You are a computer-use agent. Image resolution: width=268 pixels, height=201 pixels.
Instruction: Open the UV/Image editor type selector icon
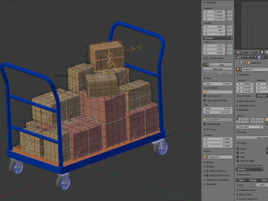tap(238, 52)
